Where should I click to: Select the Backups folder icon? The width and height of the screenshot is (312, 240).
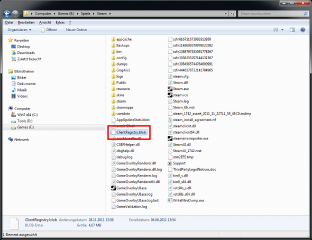(113, 45)
